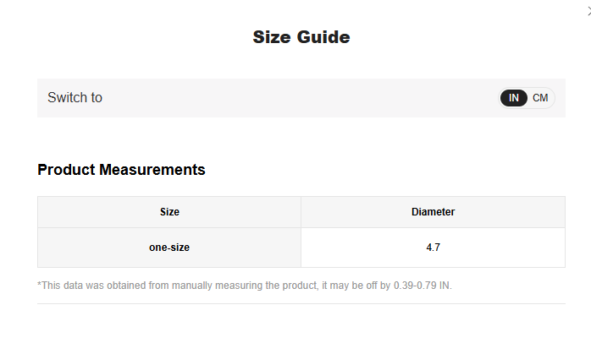
Task: Select the Diameter column header
Action: pyautogui.click(x=433, y=212)
